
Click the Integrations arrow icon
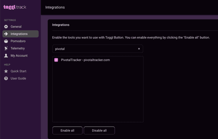click(6, 34)
